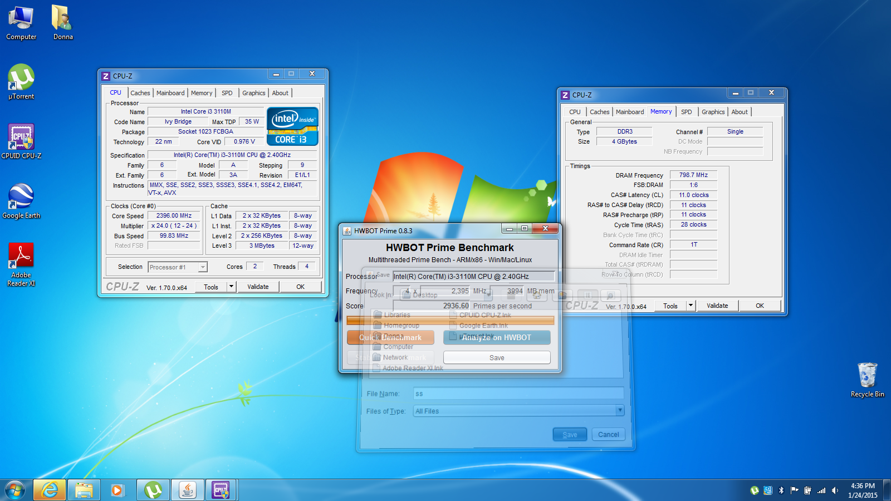Select Google Earth.lnk in the Save dialog
Image resolution: width=891 pixels, height=501 pixels.
point(479,326)
